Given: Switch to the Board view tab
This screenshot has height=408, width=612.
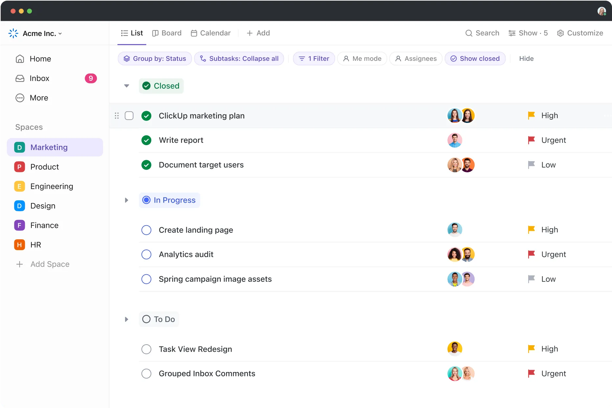Looking at the screenshot, I should pos(167,33).
